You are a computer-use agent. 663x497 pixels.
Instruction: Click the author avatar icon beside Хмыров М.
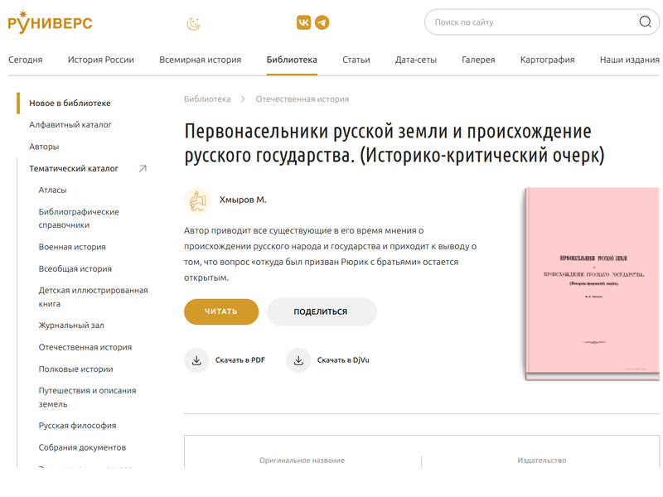click(197, 200)
